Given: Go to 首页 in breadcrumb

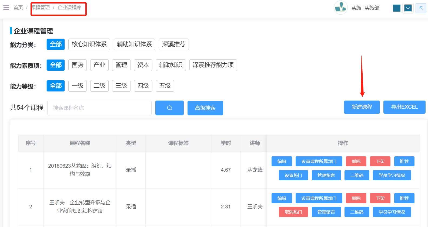Looking at the screenshot, I should click(18, 8).
